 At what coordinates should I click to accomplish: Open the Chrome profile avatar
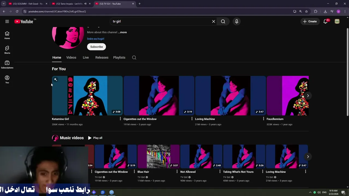(x=338, y=11)
